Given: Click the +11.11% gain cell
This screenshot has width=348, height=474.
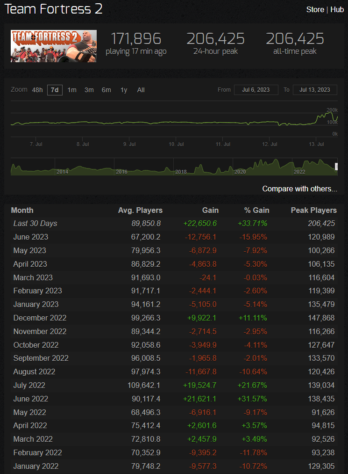Looking at the screenshot, I should coord(253,318).
